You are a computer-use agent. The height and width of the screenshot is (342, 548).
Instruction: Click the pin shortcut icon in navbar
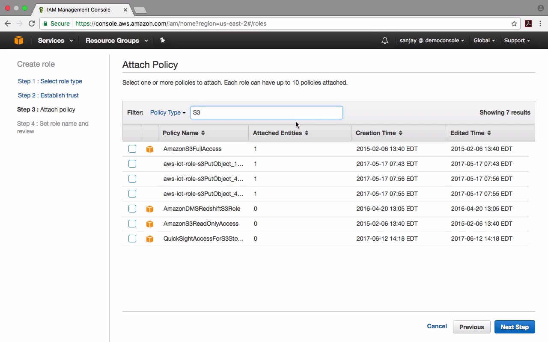[x=162, y=40]
